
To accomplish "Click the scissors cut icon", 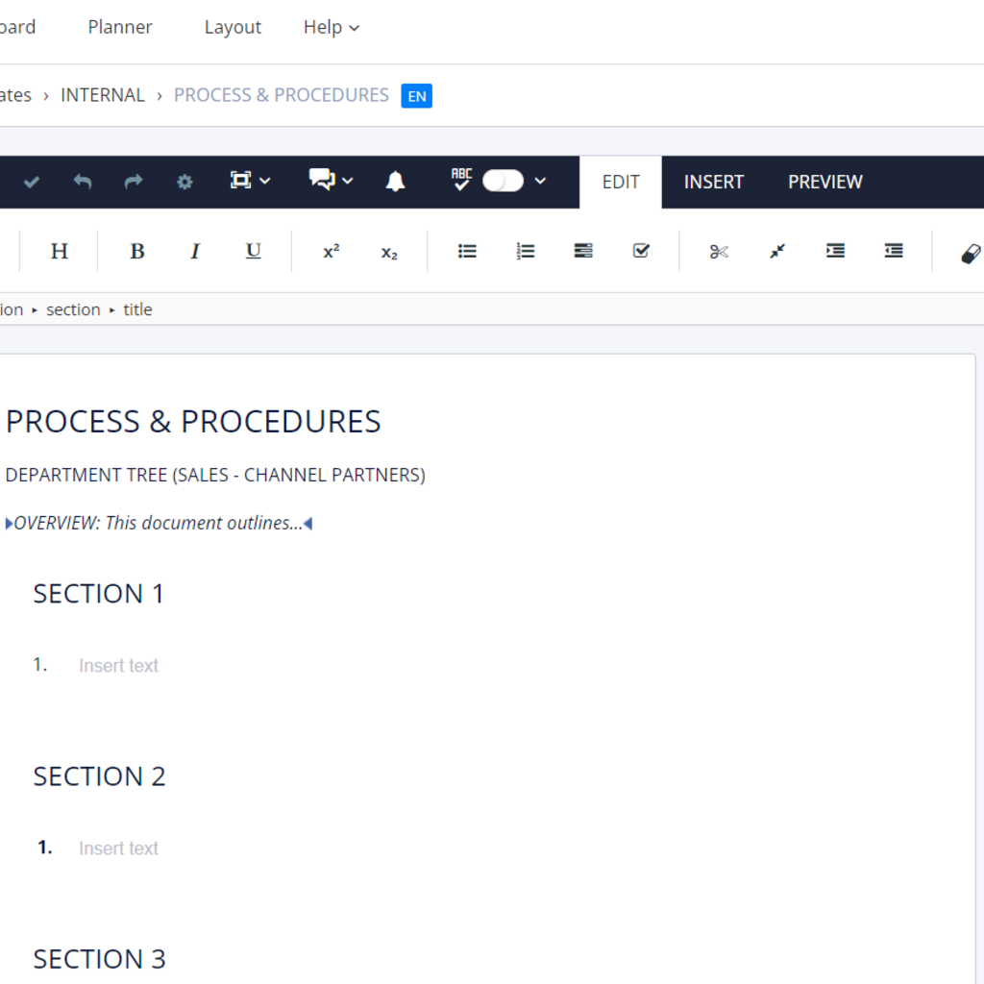I will click(719, 252).
